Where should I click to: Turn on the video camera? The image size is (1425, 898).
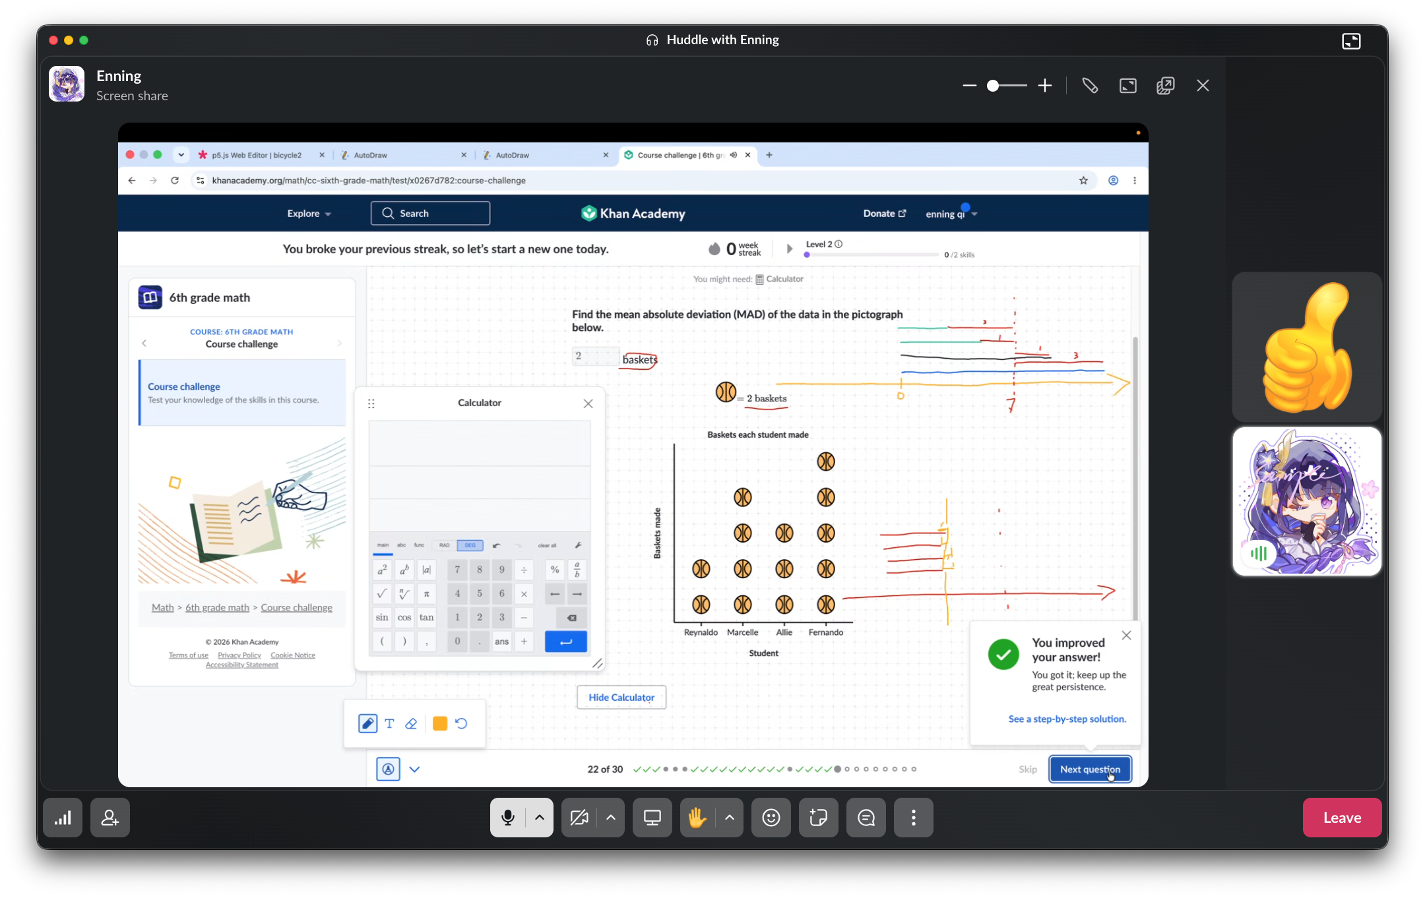pyautogui.click(x=579, y=818)
